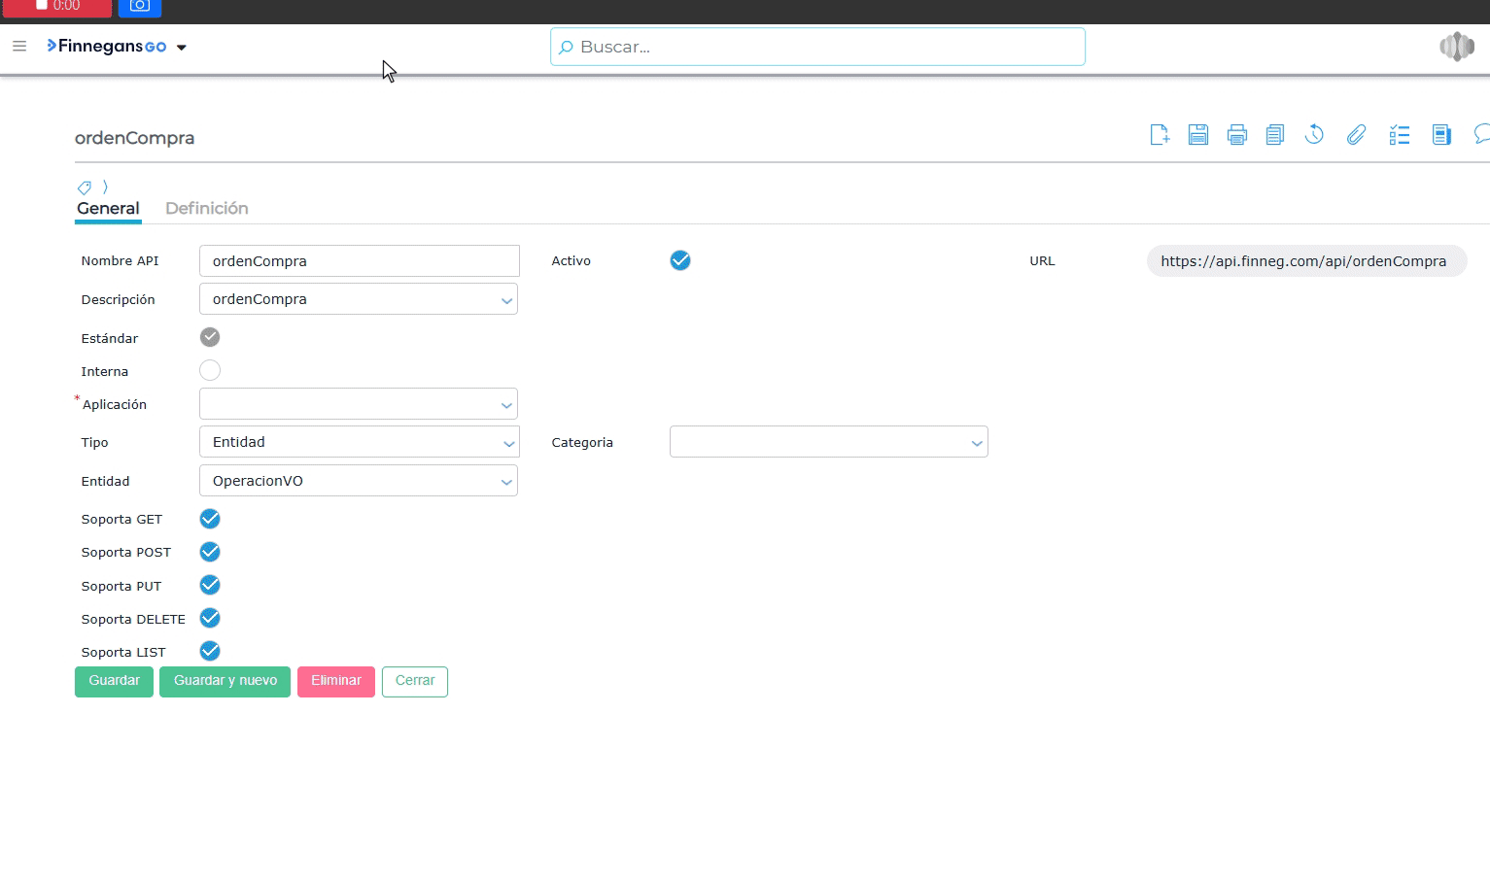Viewport: 1490px width, 884px height.
Task: Click the tag icon above General
Action: [x=85, y=187]
